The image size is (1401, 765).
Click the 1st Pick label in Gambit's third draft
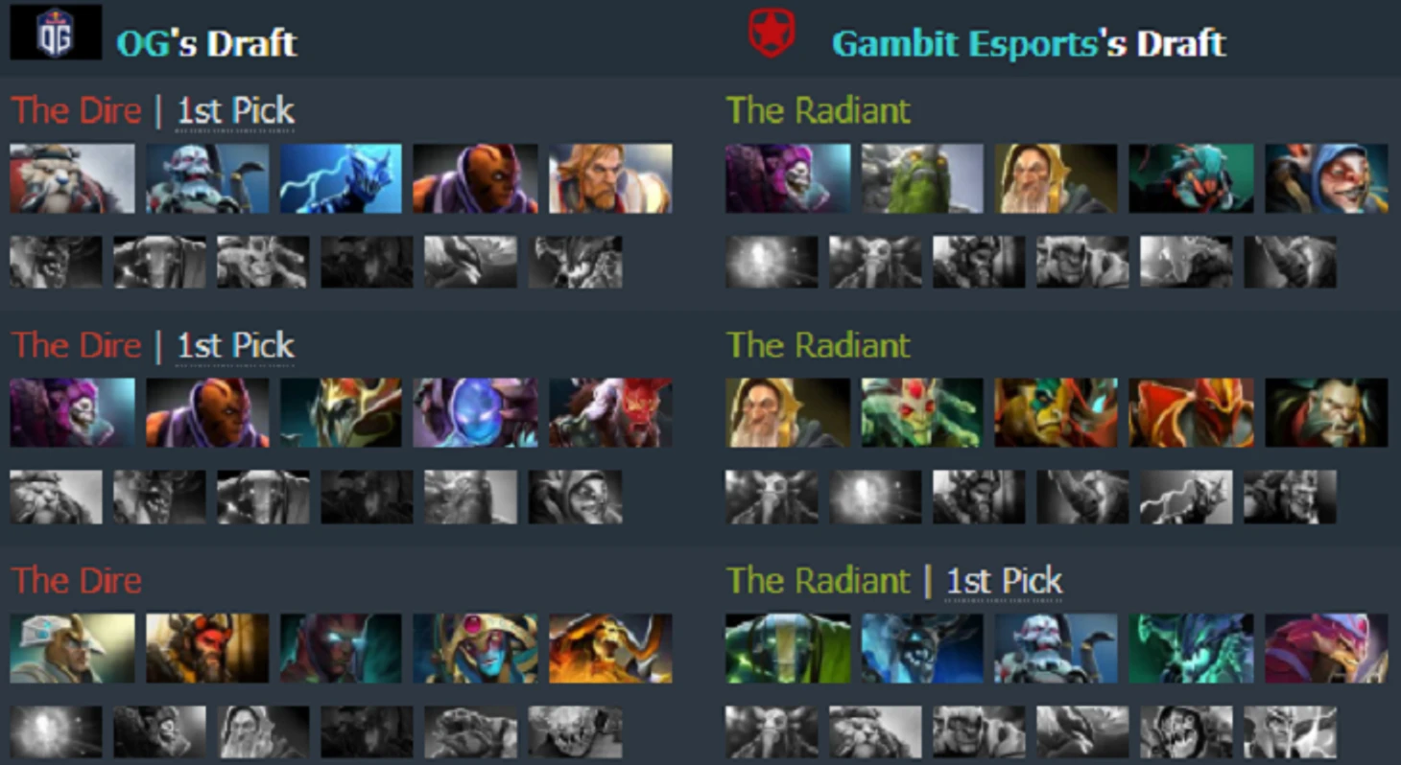pos(1004,581)
